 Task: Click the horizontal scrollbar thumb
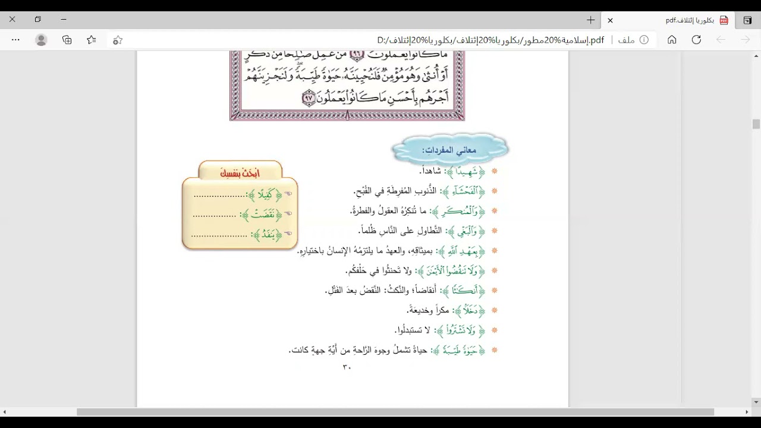(395, 412)
